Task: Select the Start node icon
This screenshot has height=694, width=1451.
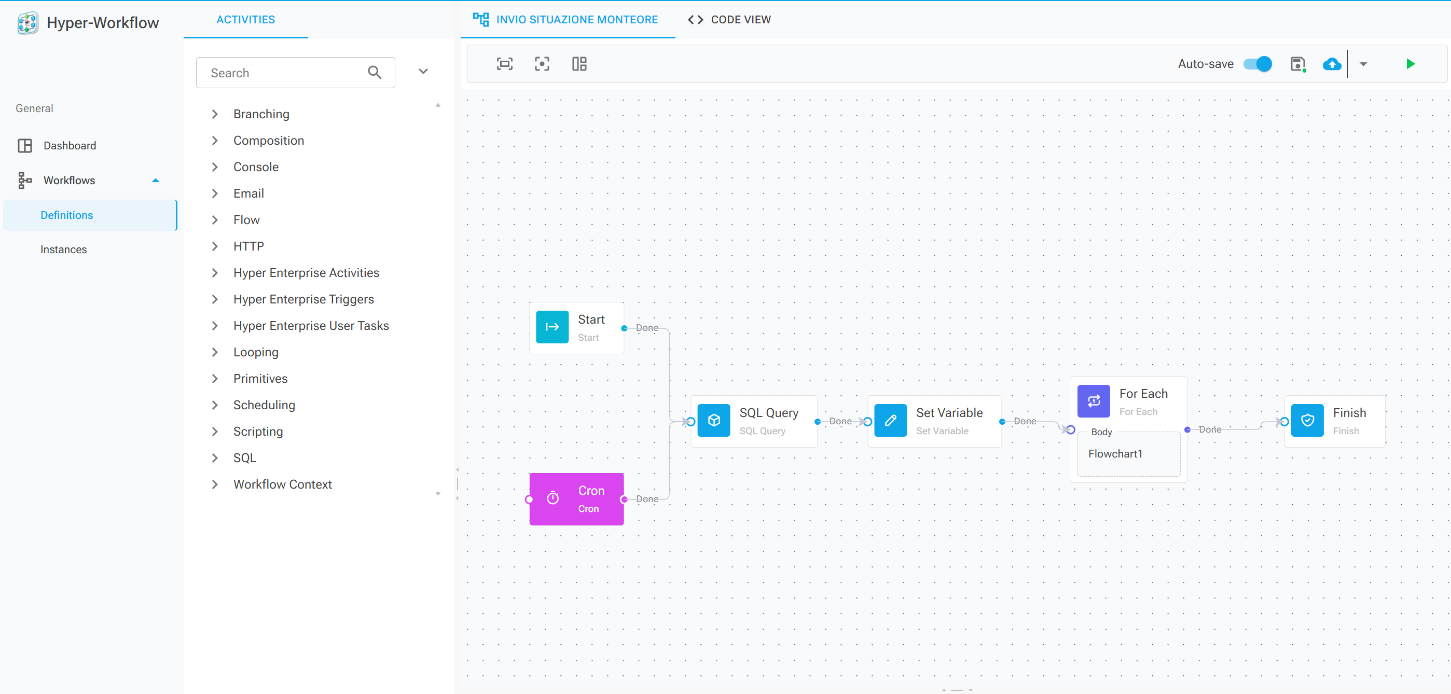Action: [552, 327]
